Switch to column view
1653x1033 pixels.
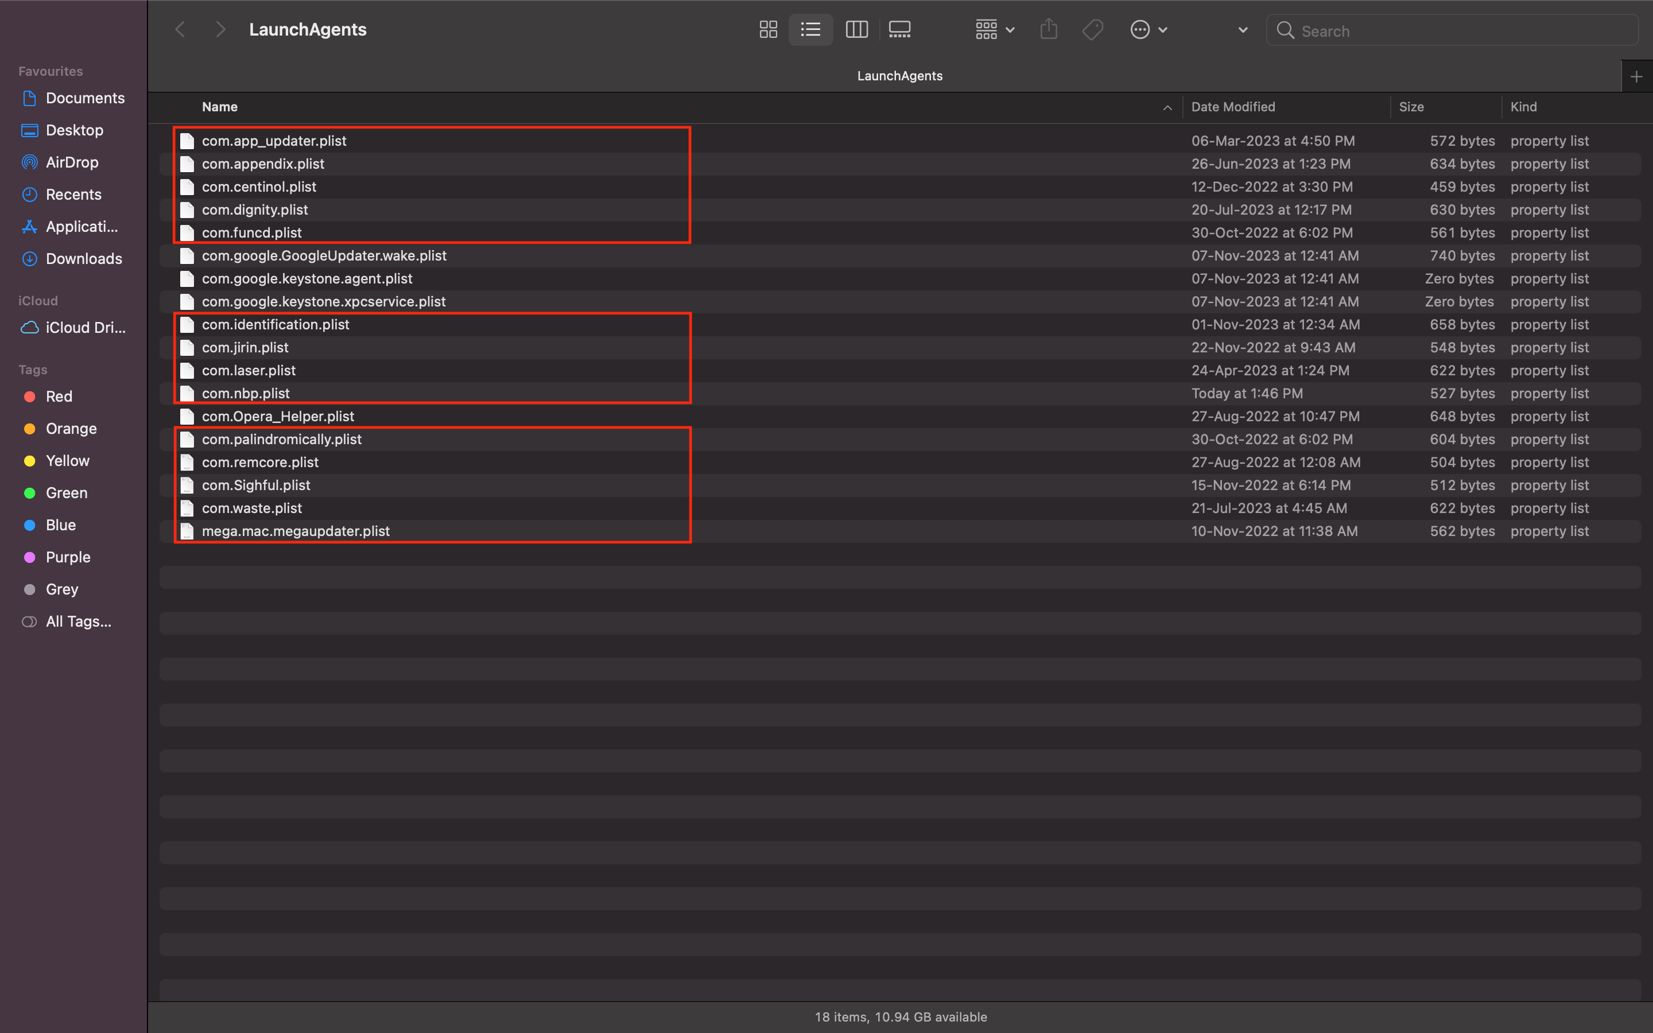(x=856, y=30)
